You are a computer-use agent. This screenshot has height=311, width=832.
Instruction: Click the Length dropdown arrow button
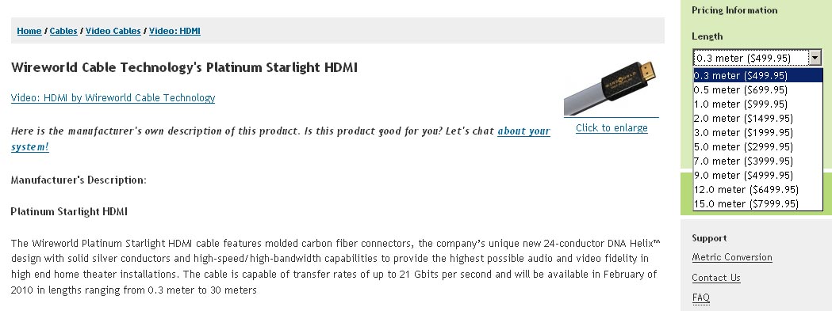[x=815, y=58]
